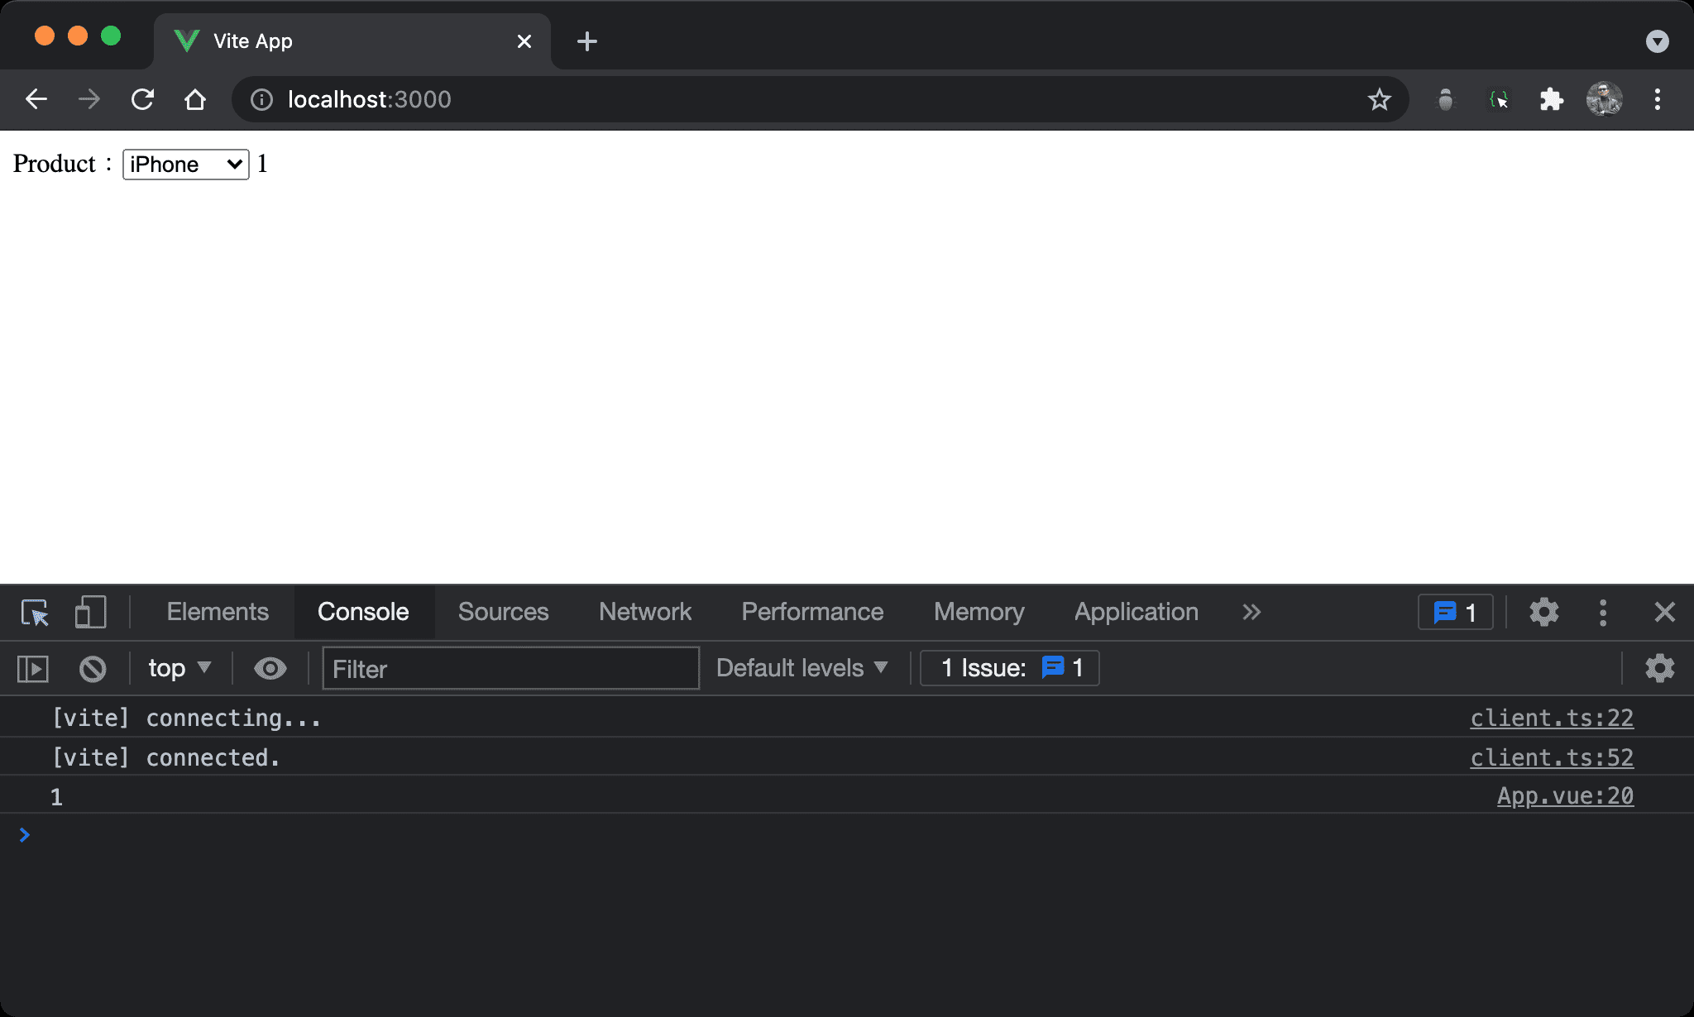Click the client.ts:22 source link
1694x1017 pixels.
tap(1553, 717)
